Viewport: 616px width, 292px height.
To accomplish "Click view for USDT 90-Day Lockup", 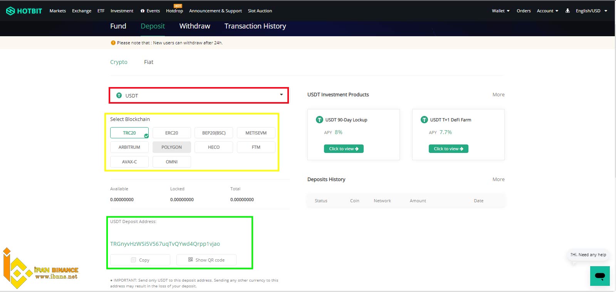I will [x=344, y=149].
